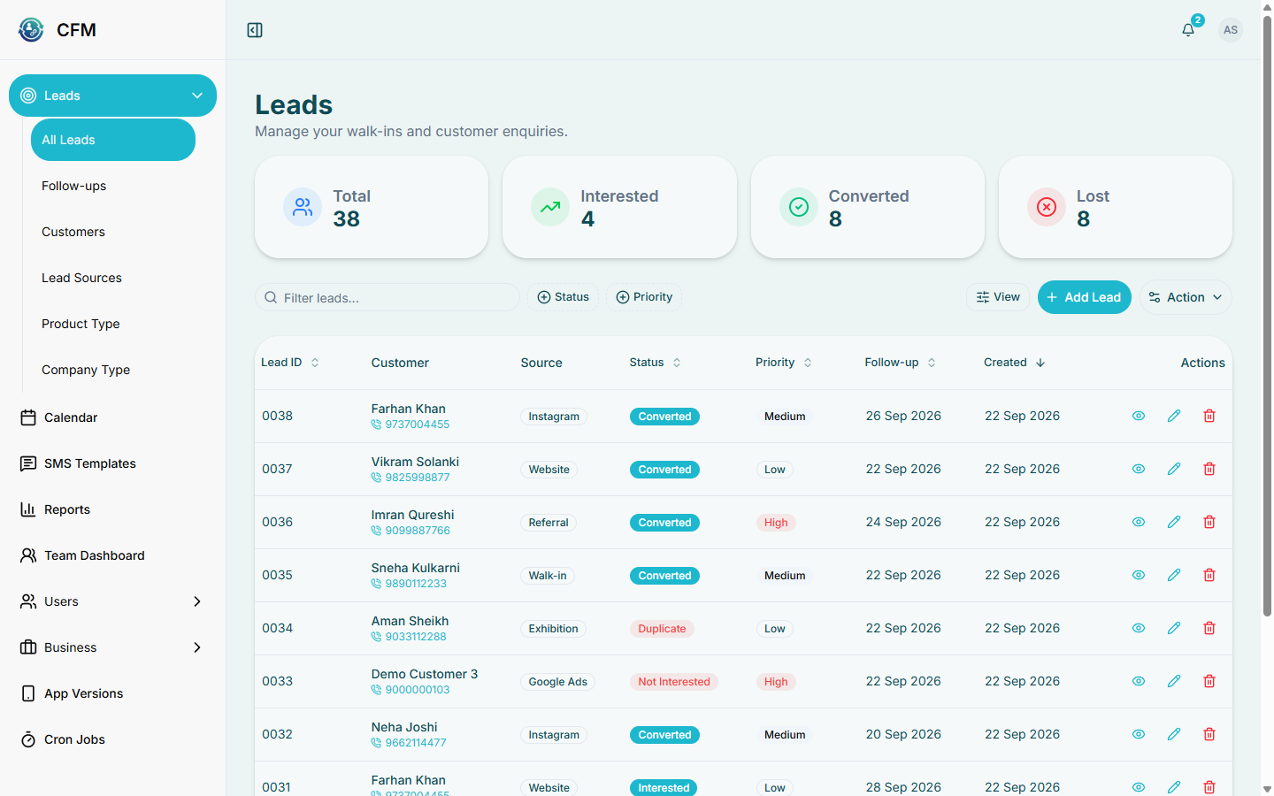
Task: Open the AS user avatar menu
Action: [1231, 30]
